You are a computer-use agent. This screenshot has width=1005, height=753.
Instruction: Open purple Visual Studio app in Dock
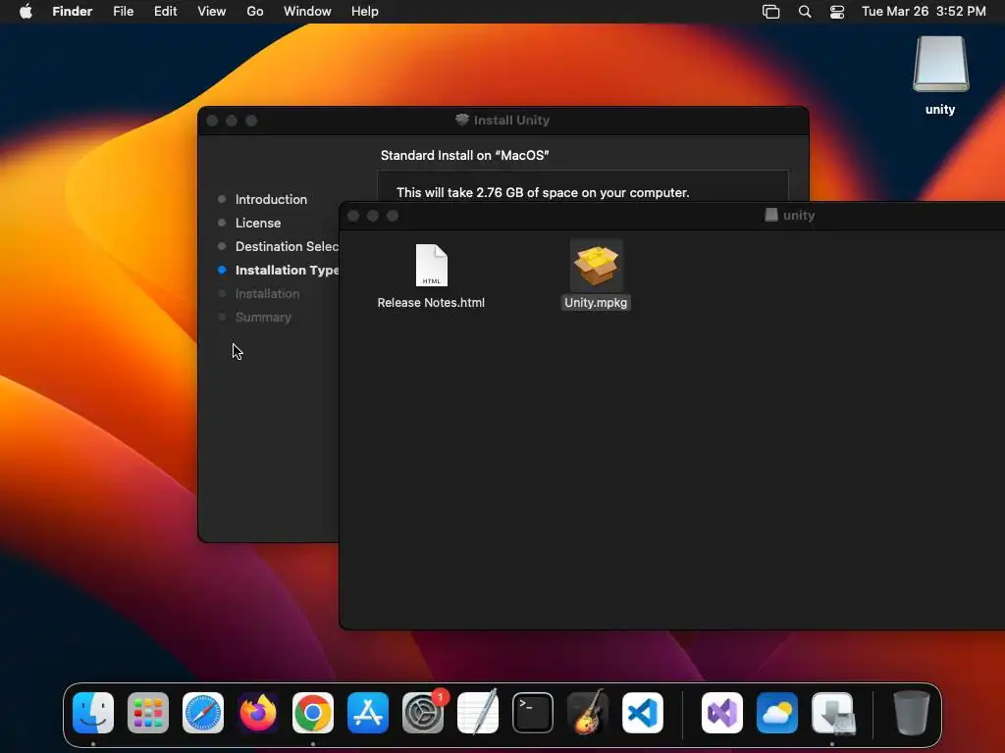[722, 713]
